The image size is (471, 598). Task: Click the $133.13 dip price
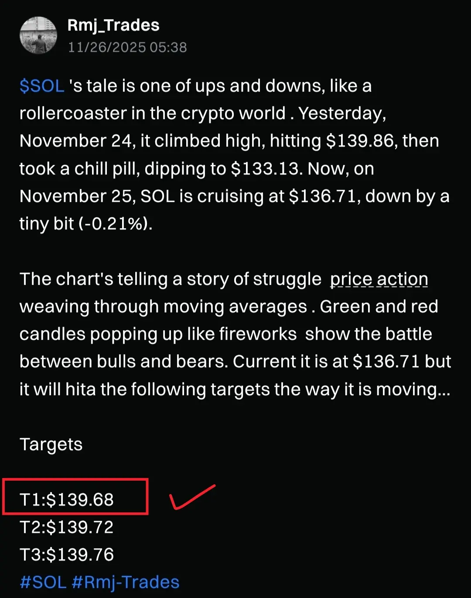[x=266, y=169]
